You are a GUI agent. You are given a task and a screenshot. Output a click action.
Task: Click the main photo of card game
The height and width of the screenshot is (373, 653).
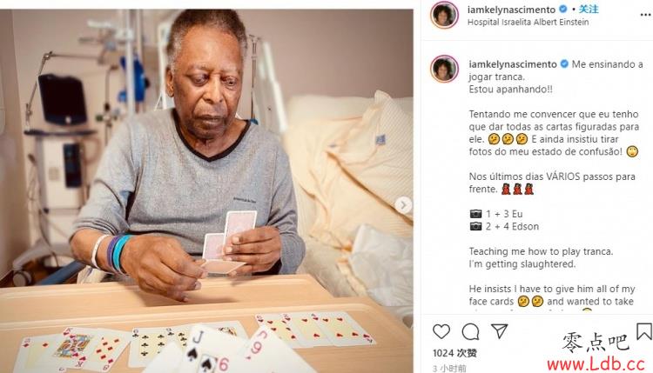coord(206,191)
